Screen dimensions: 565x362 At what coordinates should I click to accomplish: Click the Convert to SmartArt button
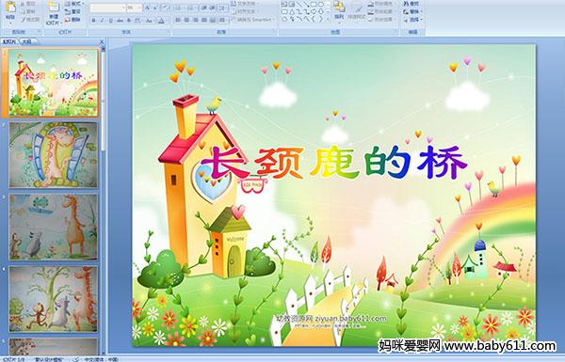coord(253,20)
